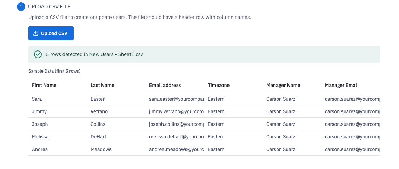The height and width of the screenshot is (169, 399).
Task: Select the first name cell "Jimmy"
Action: tap(39, 111)
